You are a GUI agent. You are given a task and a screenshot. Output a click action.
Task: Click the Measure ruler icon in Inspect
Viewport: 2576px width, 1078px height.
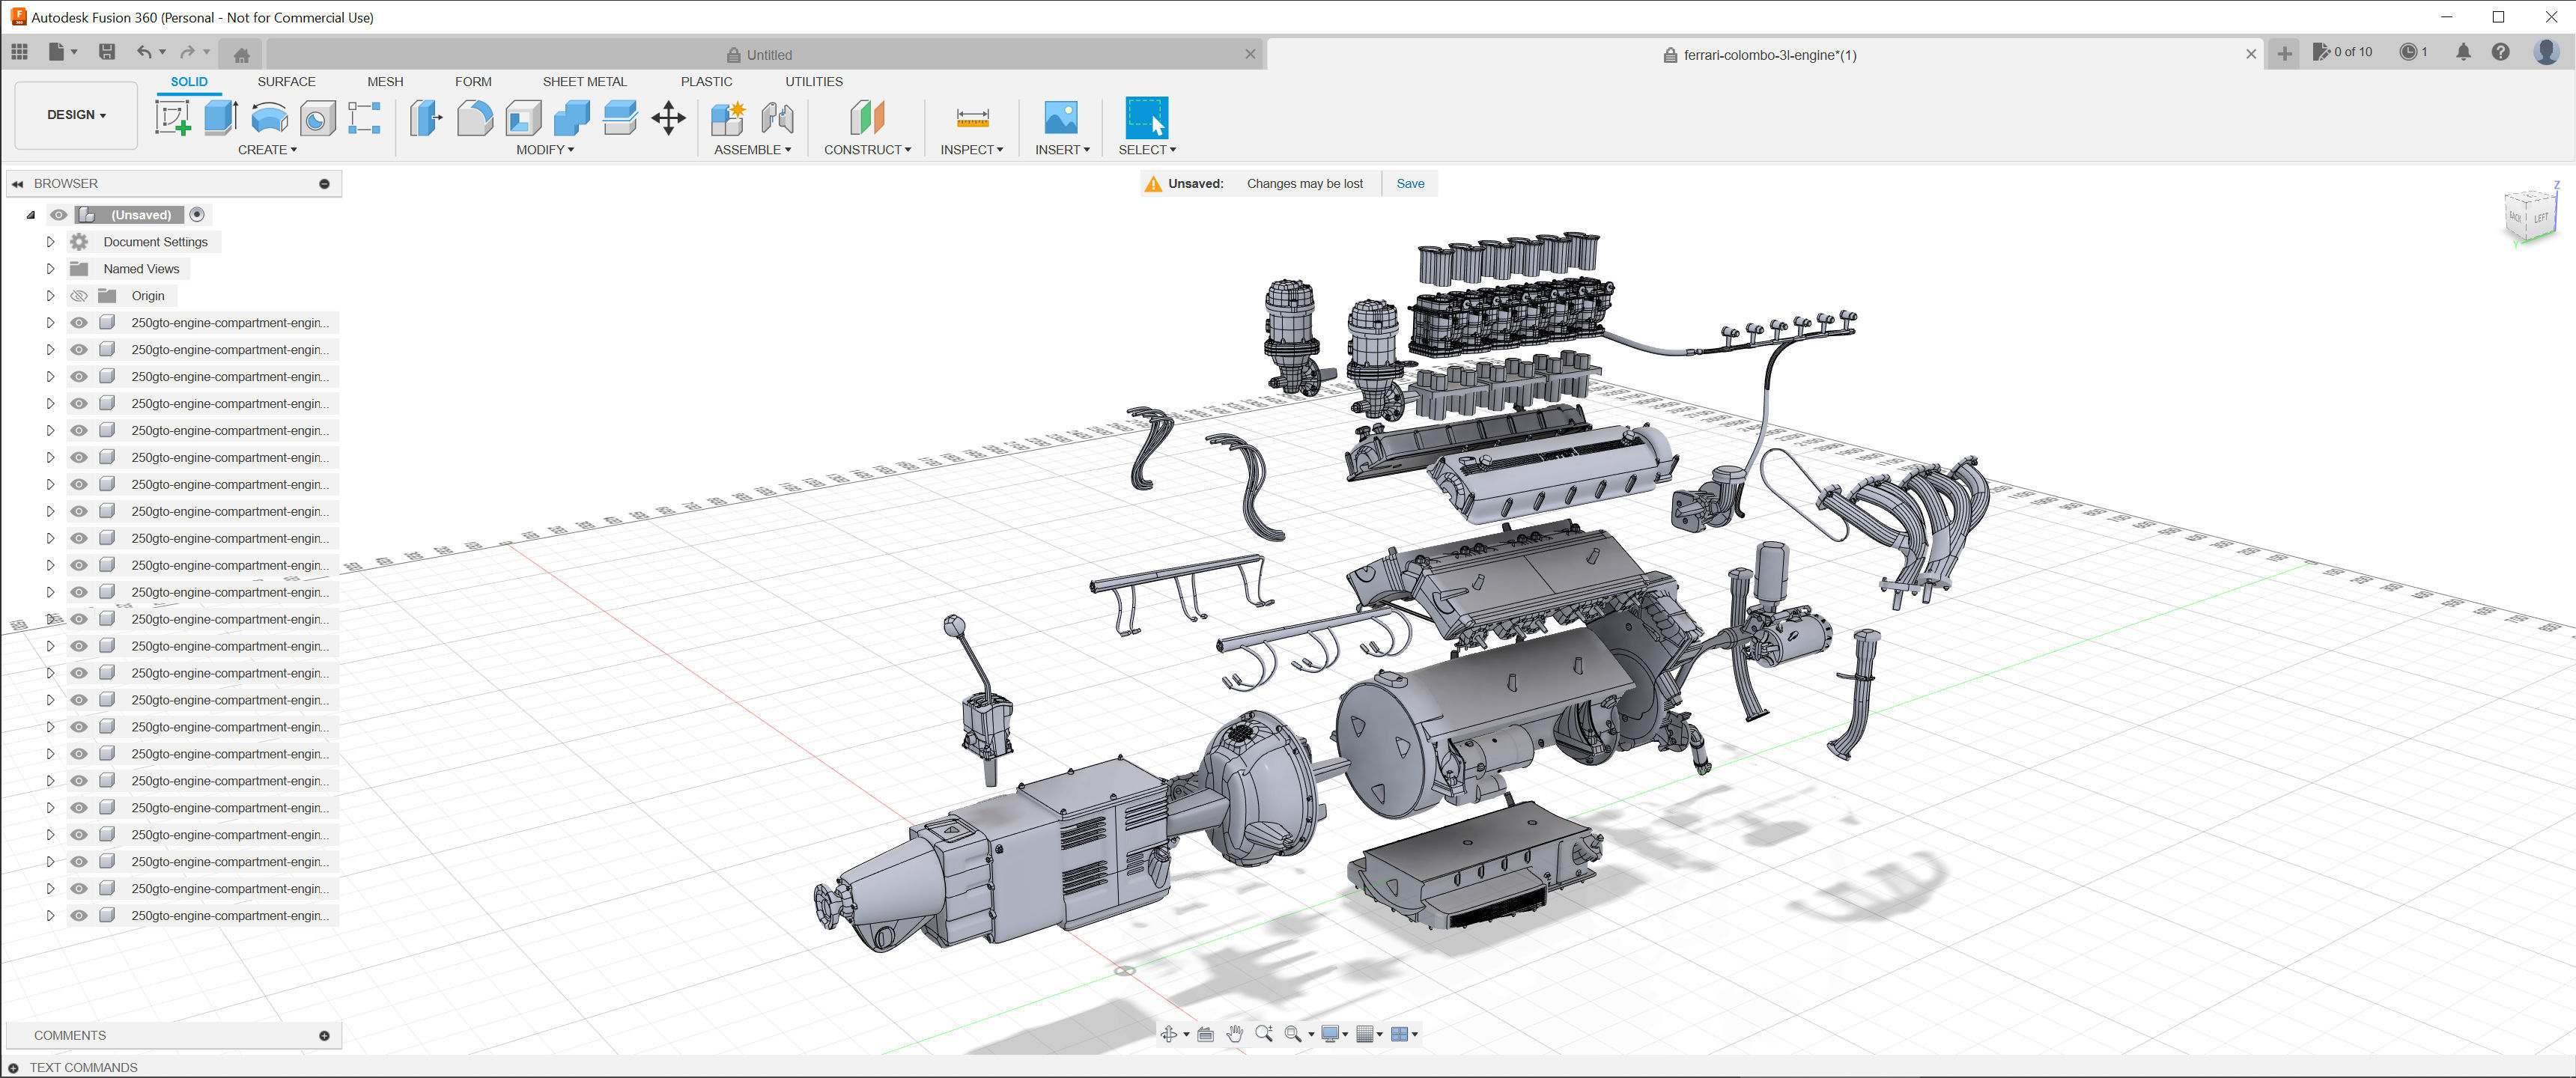972,118
